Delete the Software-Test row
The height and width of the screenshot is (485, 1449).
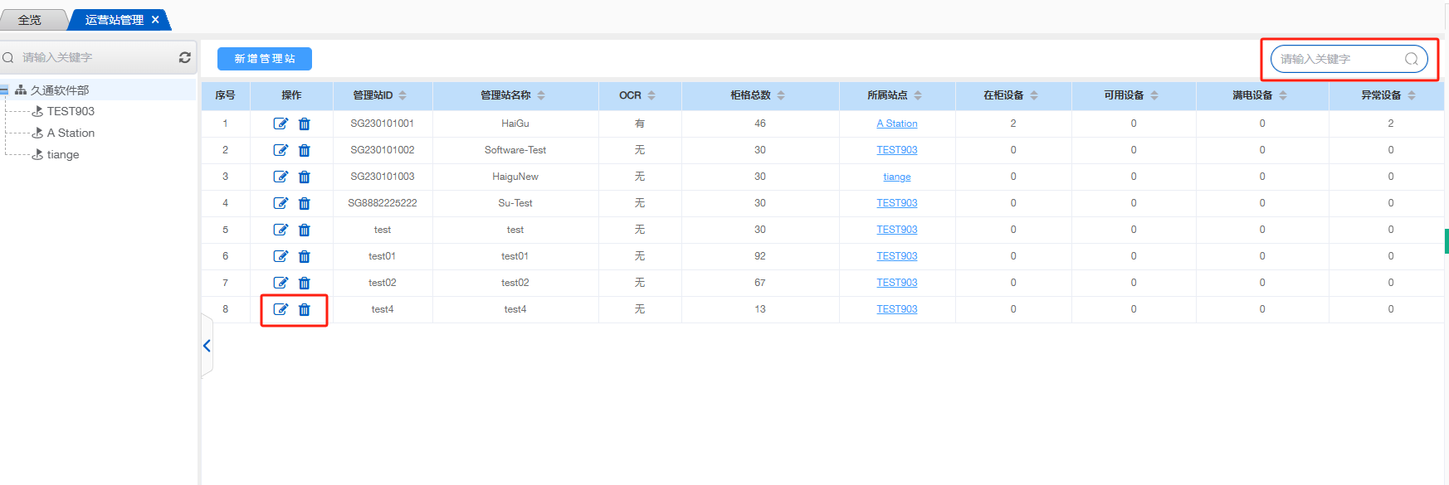305,150
